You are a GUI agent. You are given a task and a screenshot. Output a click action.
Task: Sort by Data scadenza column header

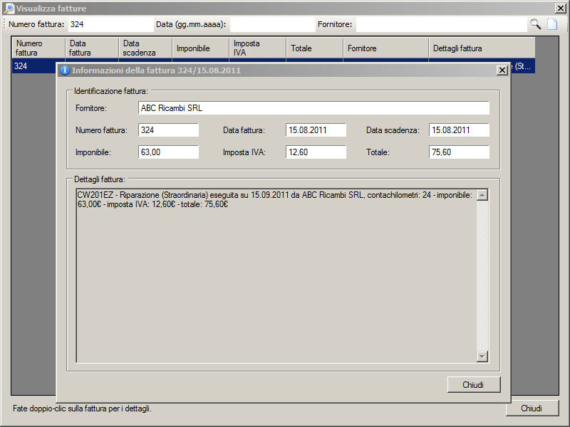point(145,48)
